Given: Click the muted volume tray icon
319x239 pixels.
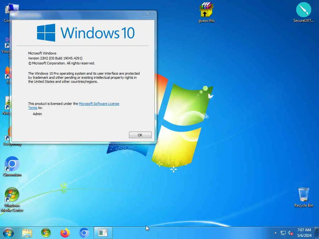Looking at the screenshot, I should [x=290, y=233].
